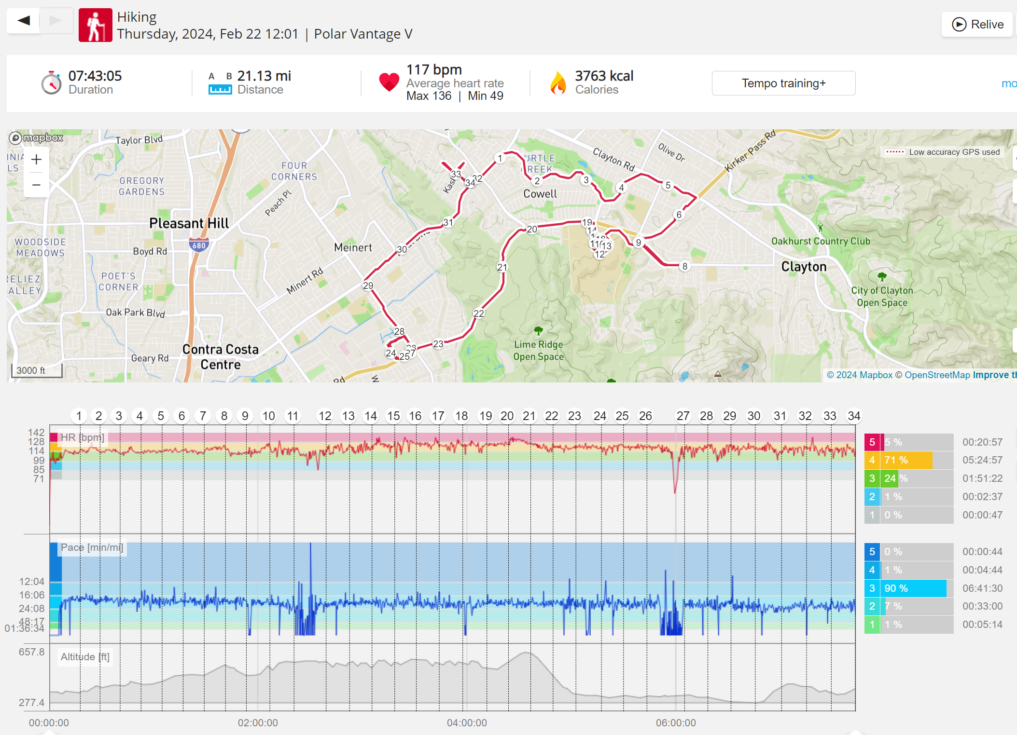The height and width of the screenshot is (735, 1017).
Task: Toggle the HR [bpm] chart label
Action: [x=82, y=437]
